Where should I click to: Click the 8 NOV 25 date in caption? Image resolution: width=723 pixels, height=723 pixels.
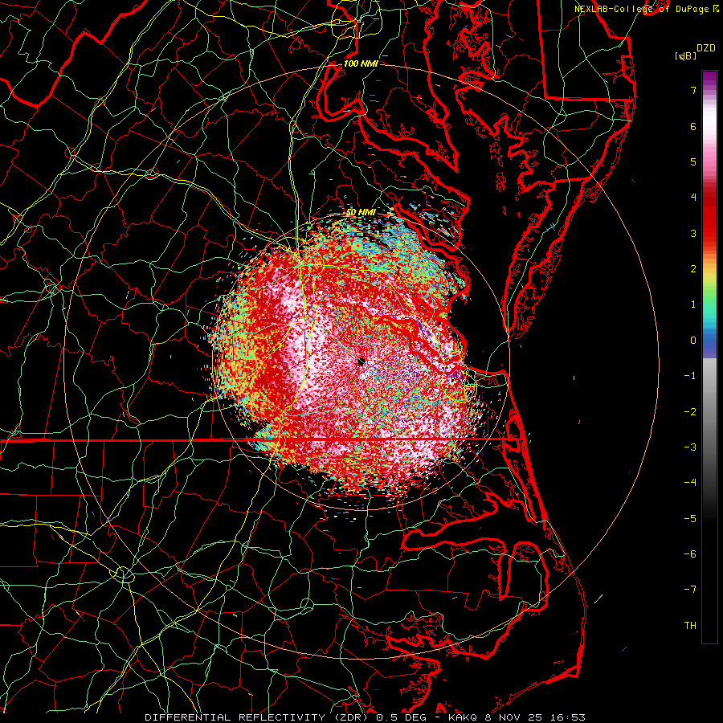[x=514, y=717]
